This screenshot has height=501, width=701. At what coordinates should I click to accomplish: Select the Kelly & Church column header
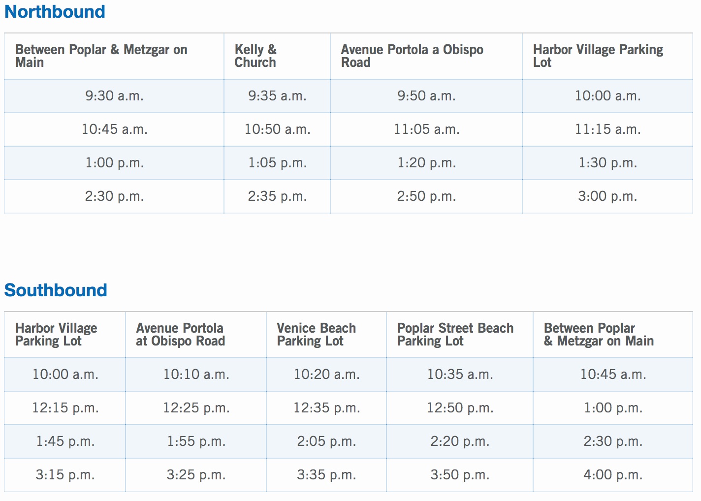click(x=255, y=56)
